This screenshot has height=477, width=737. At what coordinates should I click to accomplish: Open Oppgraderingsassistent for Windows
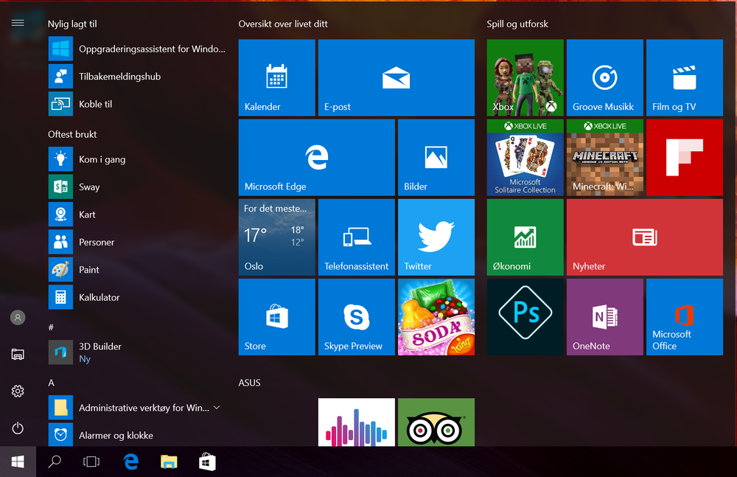[137, 49]
